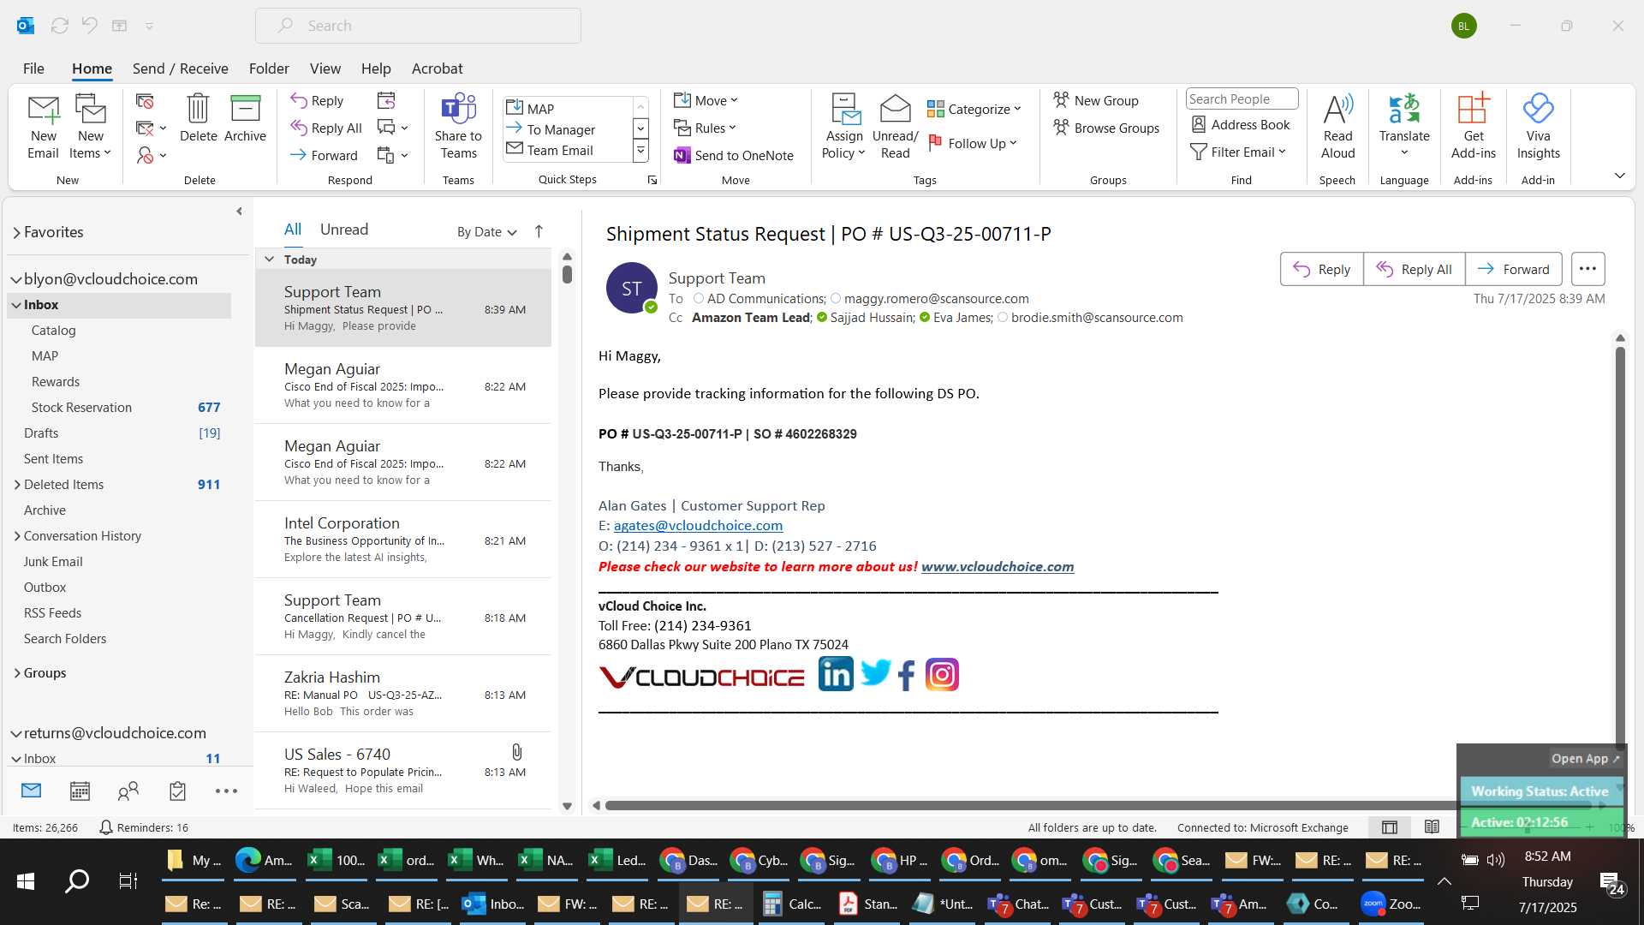The height and width of the screenshot is (925, 1644).
Task: Open the Tasks view in navigation bar
Action: pos(177,791)
